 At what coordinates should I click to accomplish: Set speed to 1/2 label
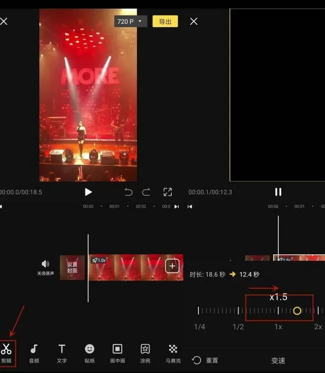pos(238,327)
